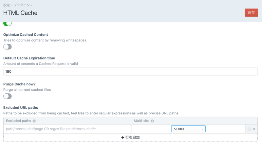Screen dimensions: 262x149
Task: Click the Excluded URL paths section label
Action: 21,108
